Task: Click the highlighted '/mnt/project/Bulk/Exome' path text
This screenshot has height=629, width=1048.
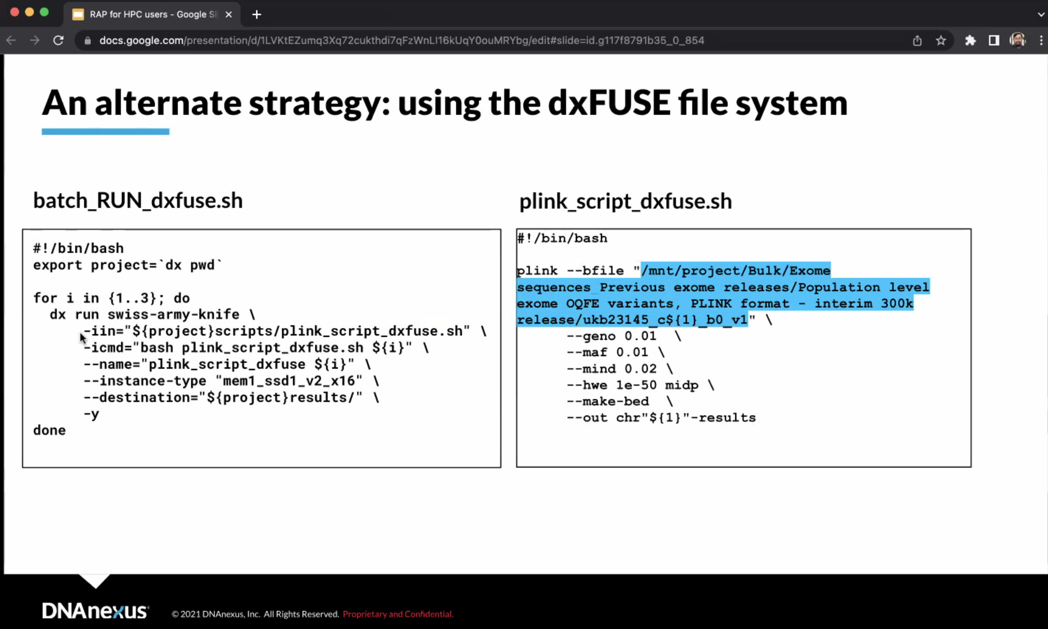Action: pyautogui.click(x=735, y=271)
